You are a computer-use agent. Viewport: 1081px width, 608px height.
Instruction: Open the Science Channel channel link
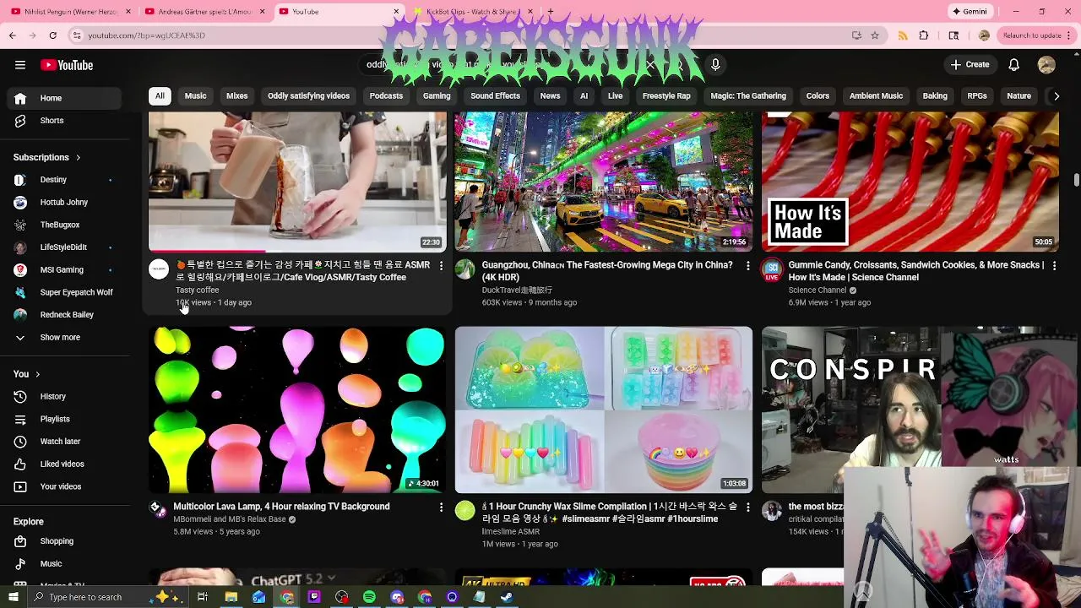click(817, 290)
